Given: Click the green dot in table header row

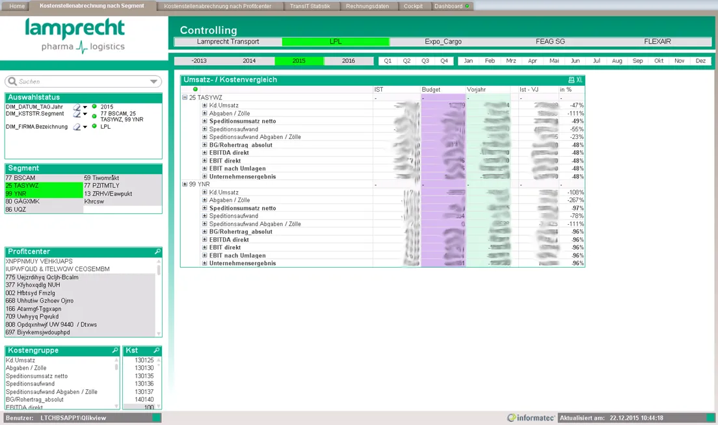Looking at the screenshot, I should click(196, 89).
